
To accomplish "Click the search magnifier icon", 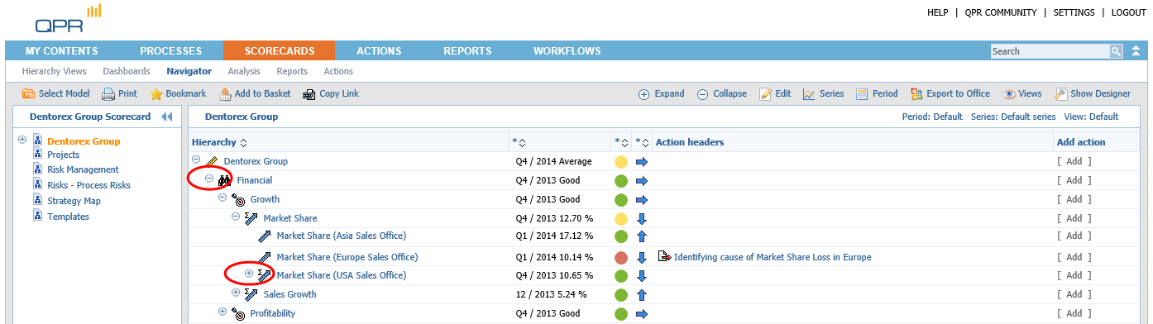I will tap(1116, 51).
